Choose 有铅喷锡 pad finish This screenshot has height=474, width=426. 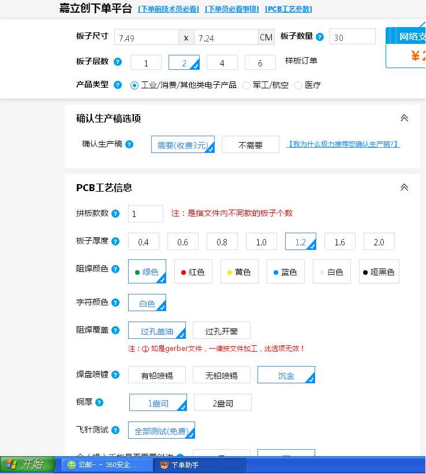(157, 375)
